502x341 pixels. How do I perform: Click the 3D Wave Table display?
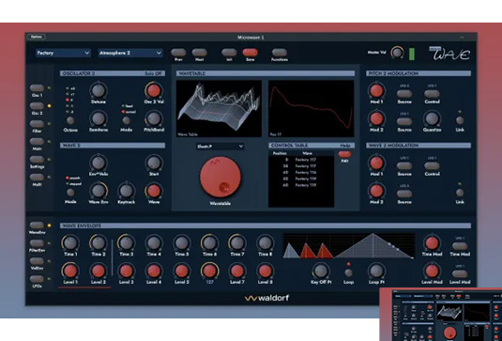[x=219, y=109]
